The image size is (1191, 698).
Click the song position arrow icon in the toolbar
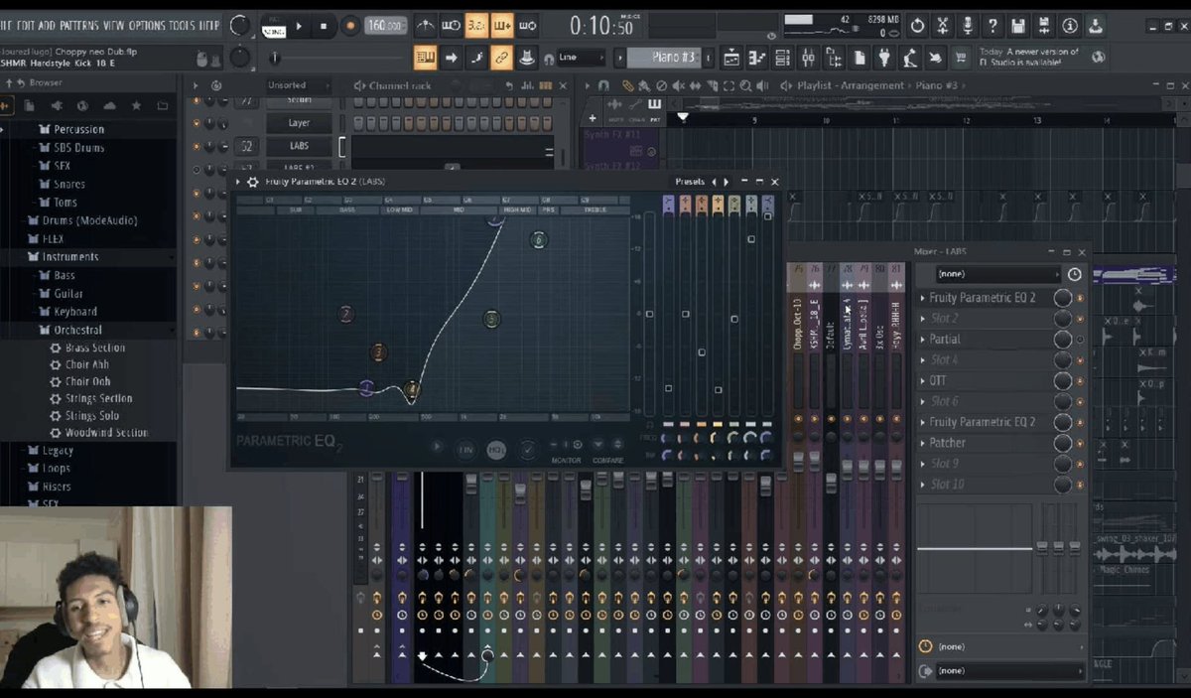click(451, 58)
